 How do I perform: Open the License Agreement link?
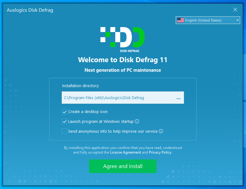click(125, 152)
